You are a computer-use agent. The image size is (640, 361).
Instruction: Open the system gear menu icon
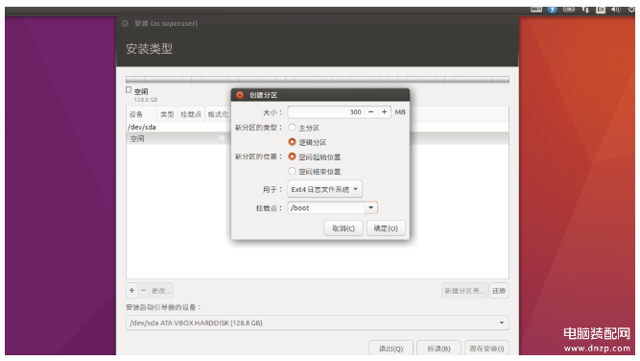coord(630,10)
